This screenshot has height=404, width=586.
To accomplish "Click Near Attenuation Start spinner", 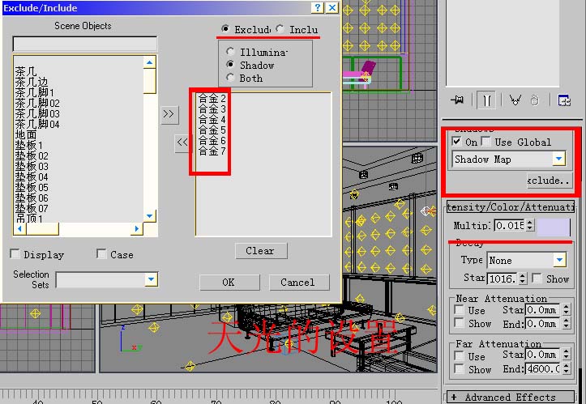I will (567, 309).
